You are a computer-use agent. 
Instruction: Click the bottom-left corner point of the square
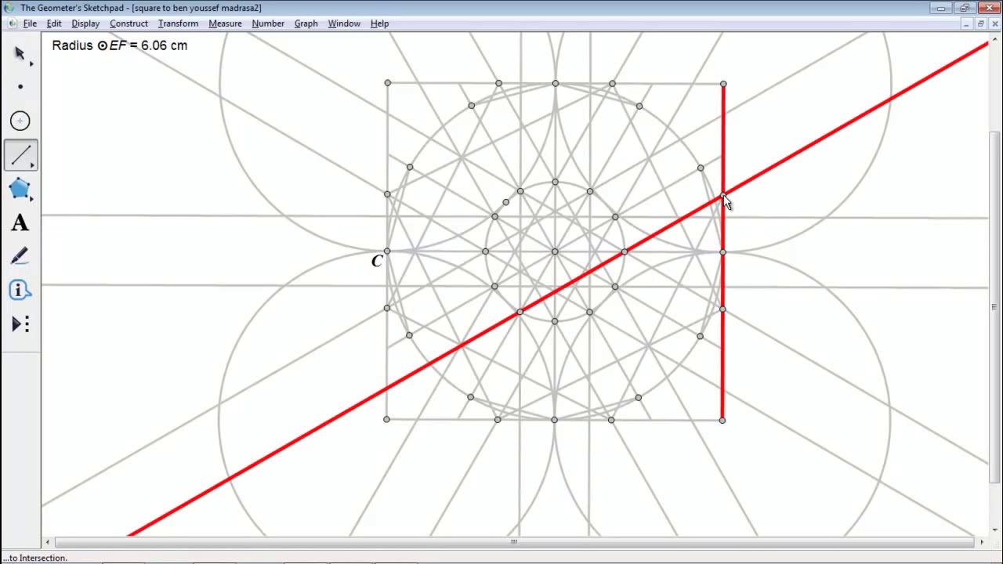click(x=386, y=419)
